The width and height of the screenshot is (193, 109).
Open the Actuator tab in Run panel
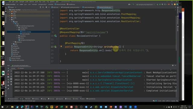[21, 68]
